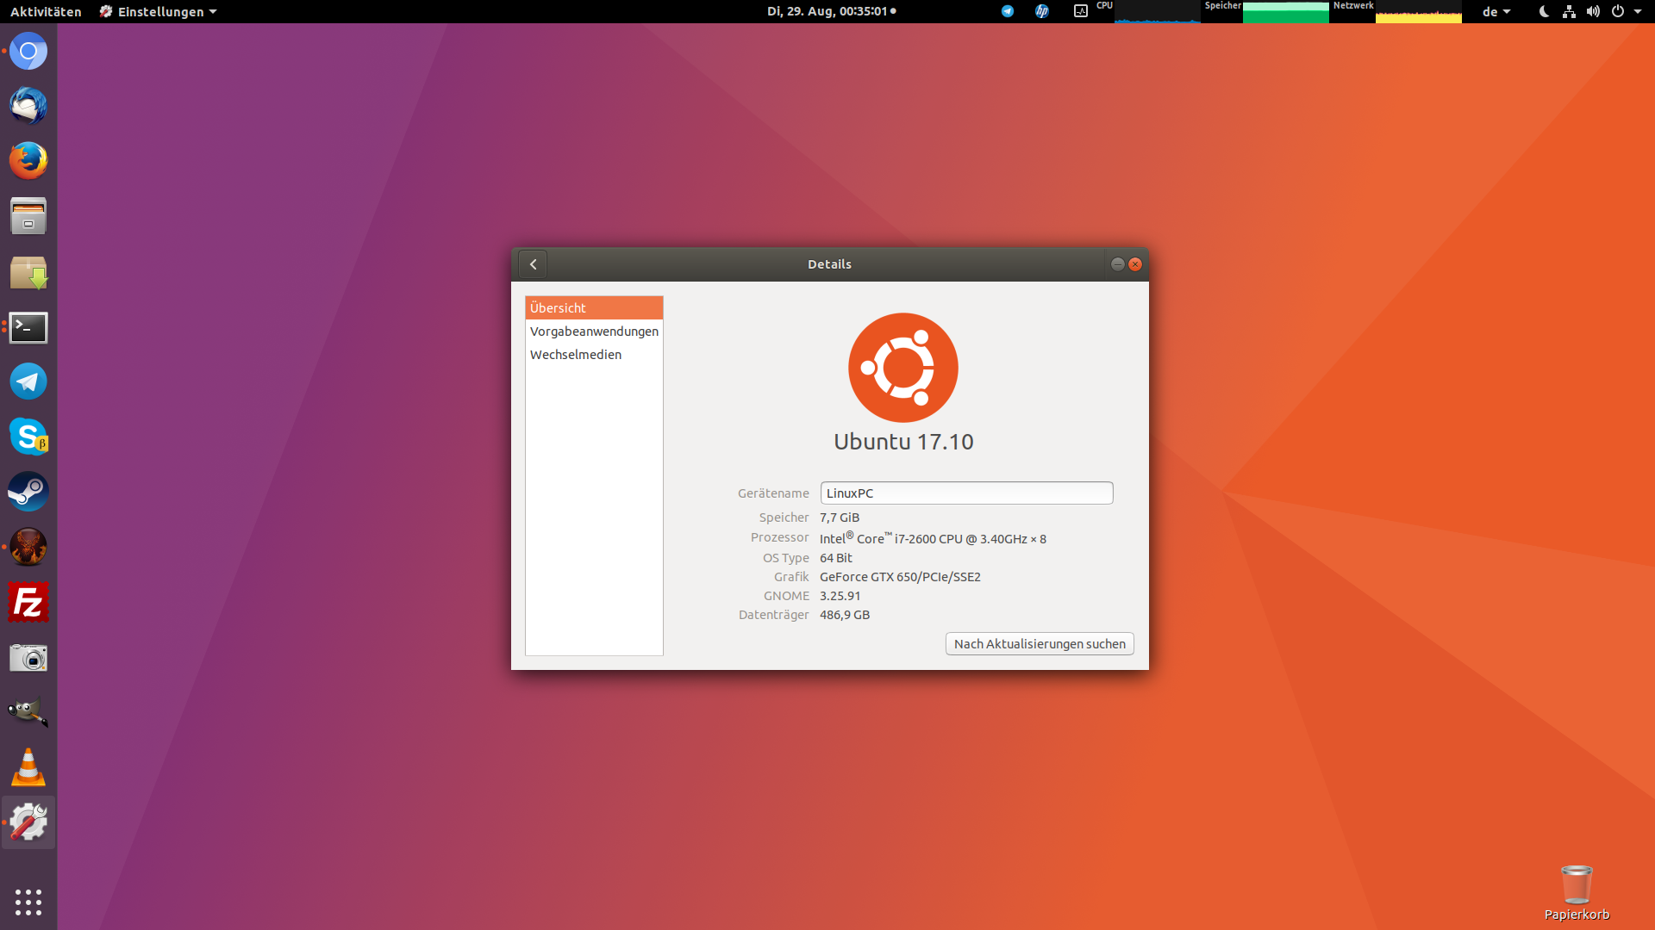Launch FileZilla from the dock
This screenshot has width=1655, height=930.
tap(28, 602)
